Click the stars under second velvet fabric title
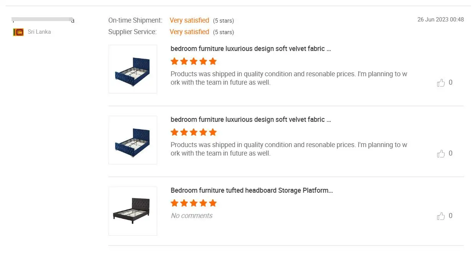 tap(194, 132)
